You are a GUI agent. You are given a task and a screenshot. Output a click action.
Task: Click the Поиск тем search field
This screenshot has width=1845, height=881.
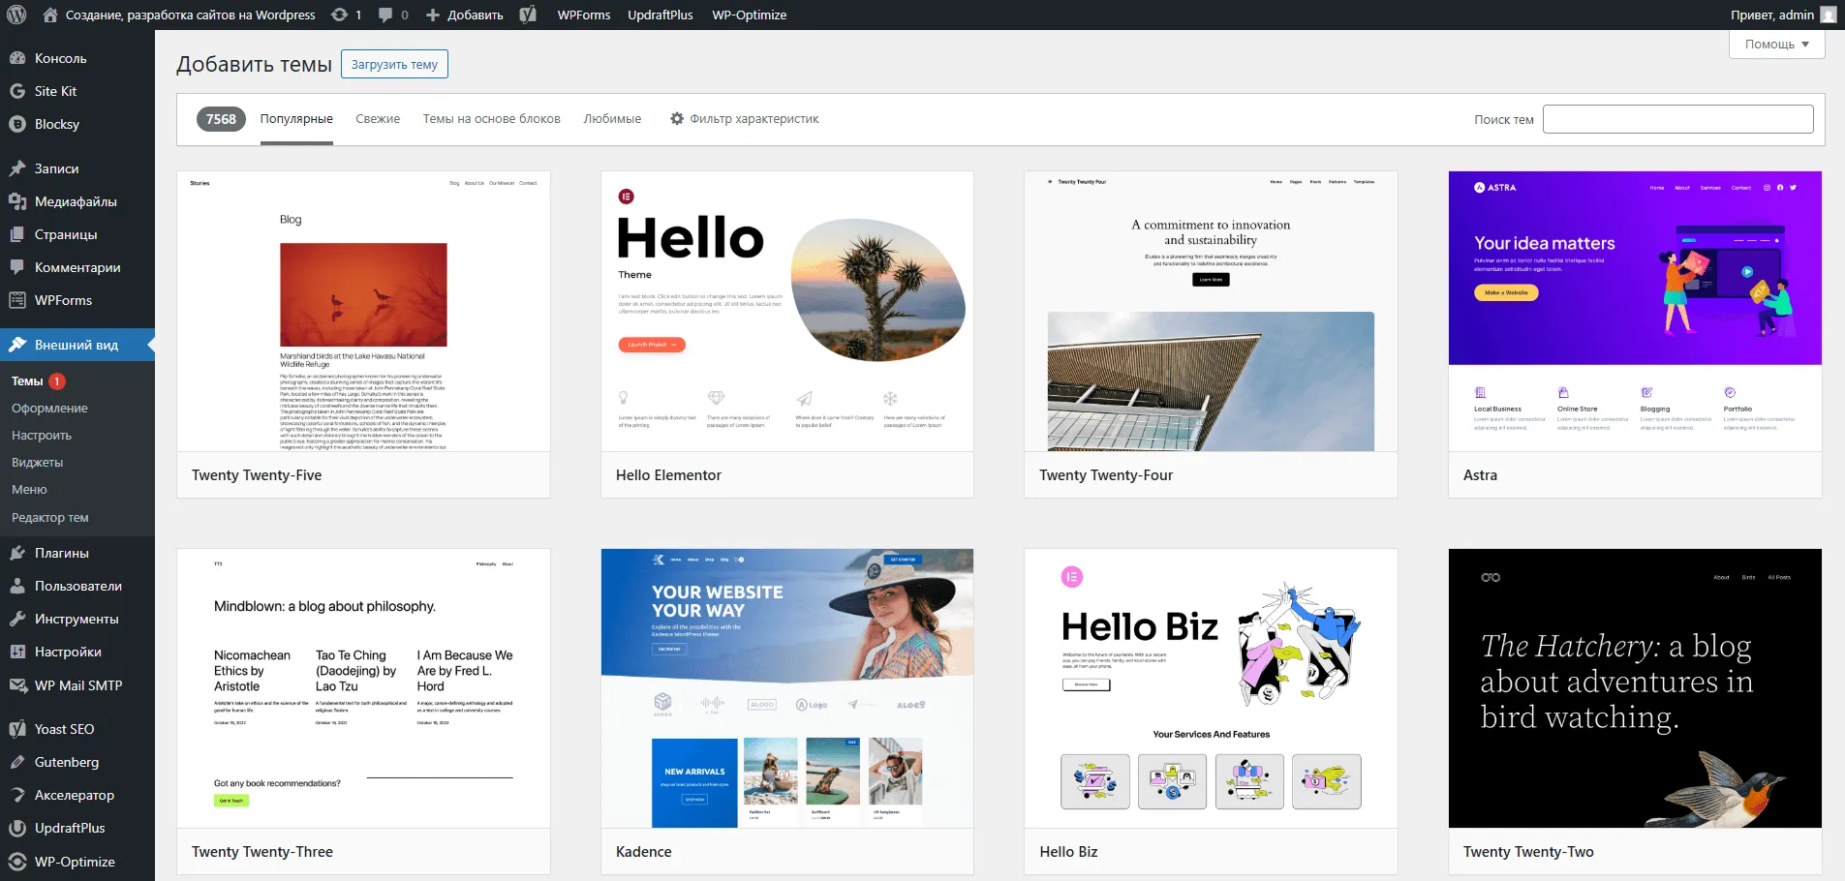point(1677,119)
